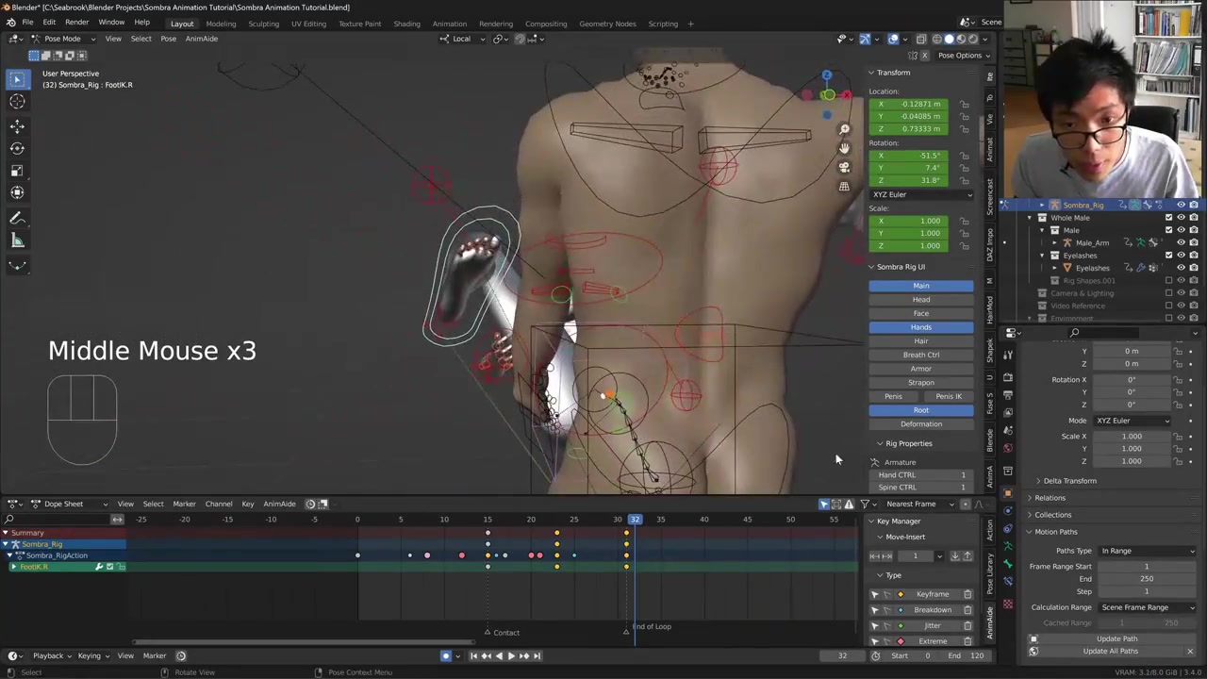Viewport: 1207px width, 679px height.
Task: Open the Animation workspace tab
Action: coord(449,24)
